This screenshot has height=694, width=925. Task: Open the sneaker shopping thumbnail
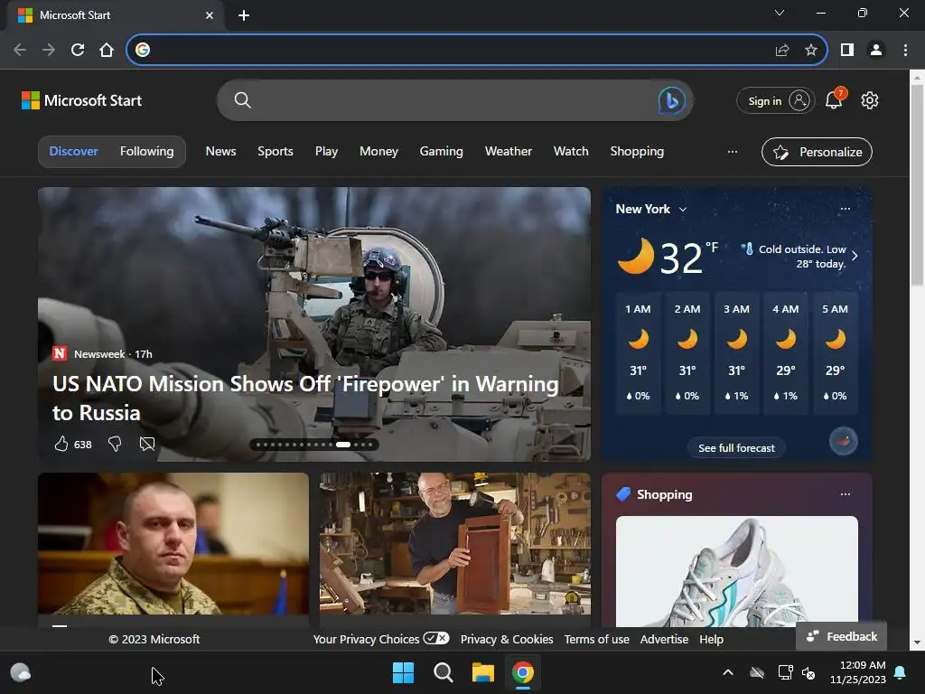click(x=737, y=571)
